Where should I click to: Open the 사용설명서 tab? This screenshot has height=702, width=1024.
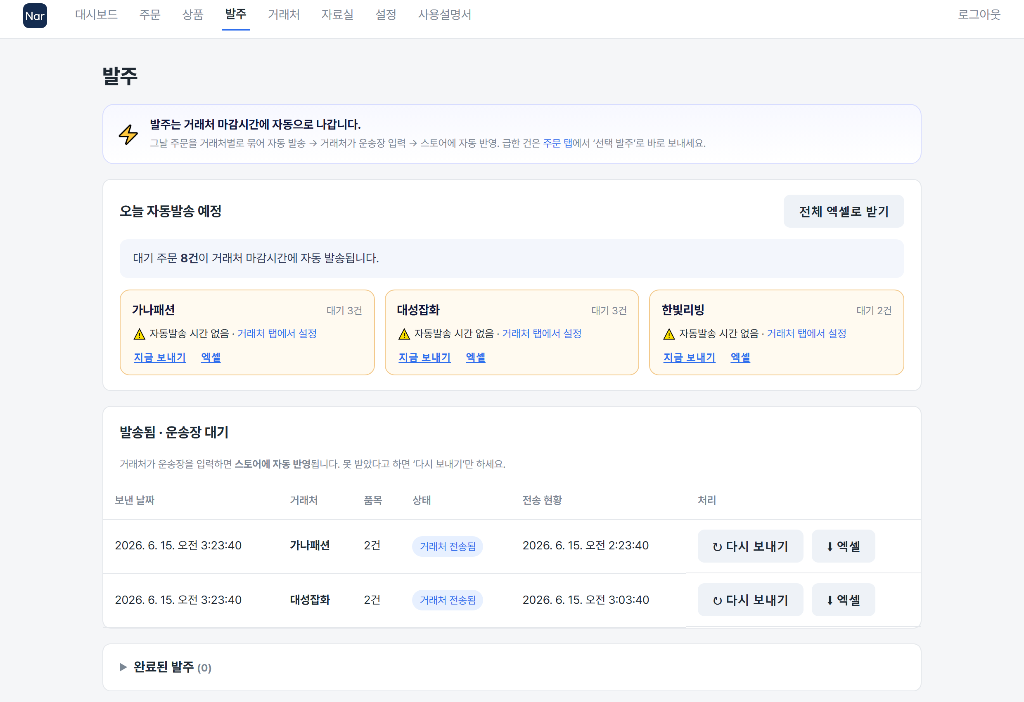click(x=445, y=14)
